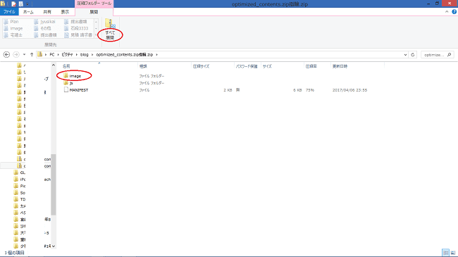Click ピクチャ in the address breadcrumb

[67, 55]
